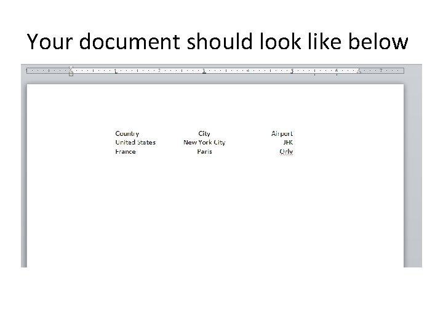443x332 pixels.
Task: Click the "JFK" airport text
Action: coord(288,142)
